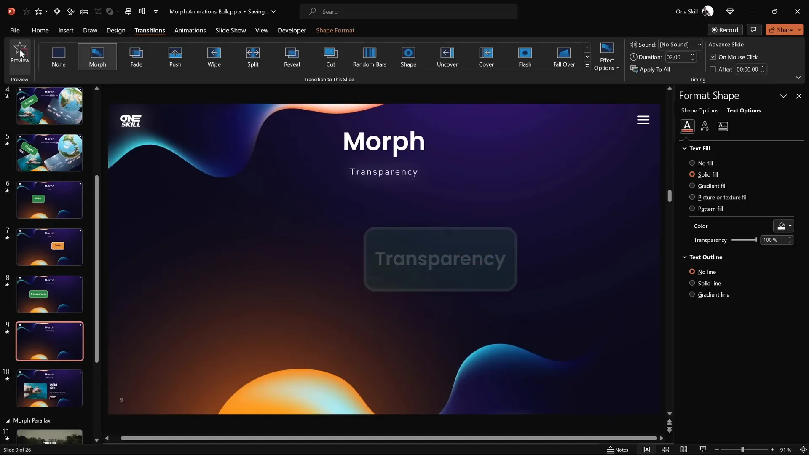Image resolution: width=809 pixels, height=455 pixels.
Task: Toggle On Mouse Click checkbox
Action: 713,57
